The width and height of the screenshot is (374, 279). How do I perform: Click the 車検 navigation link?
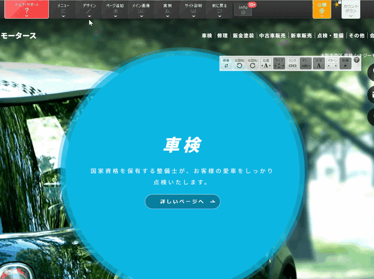click(x=207, y=36)
